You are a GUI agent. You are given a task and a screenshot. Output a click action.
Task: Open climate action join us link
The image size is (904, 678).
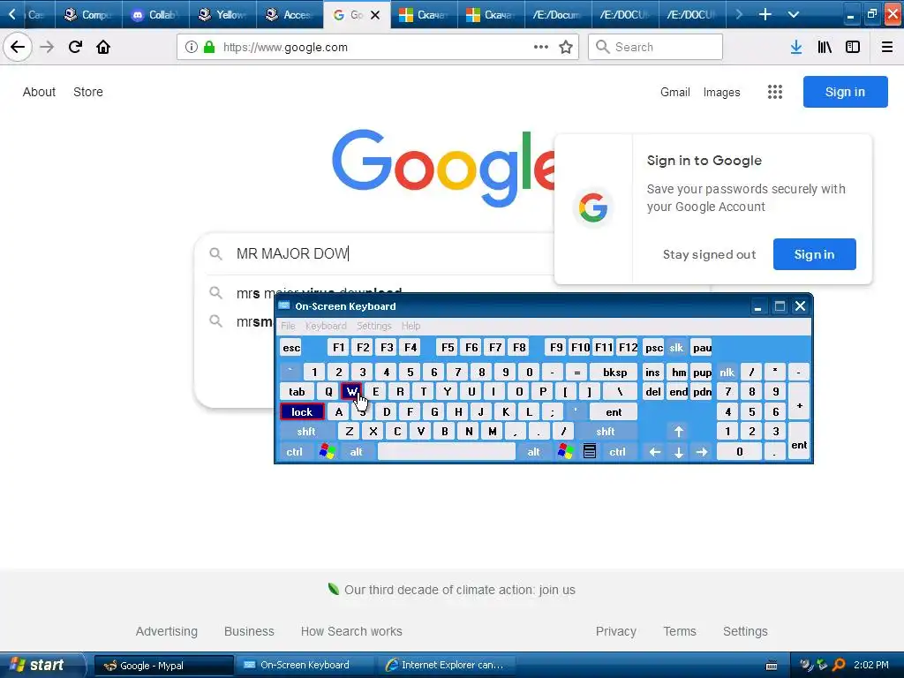click(459, 590)
